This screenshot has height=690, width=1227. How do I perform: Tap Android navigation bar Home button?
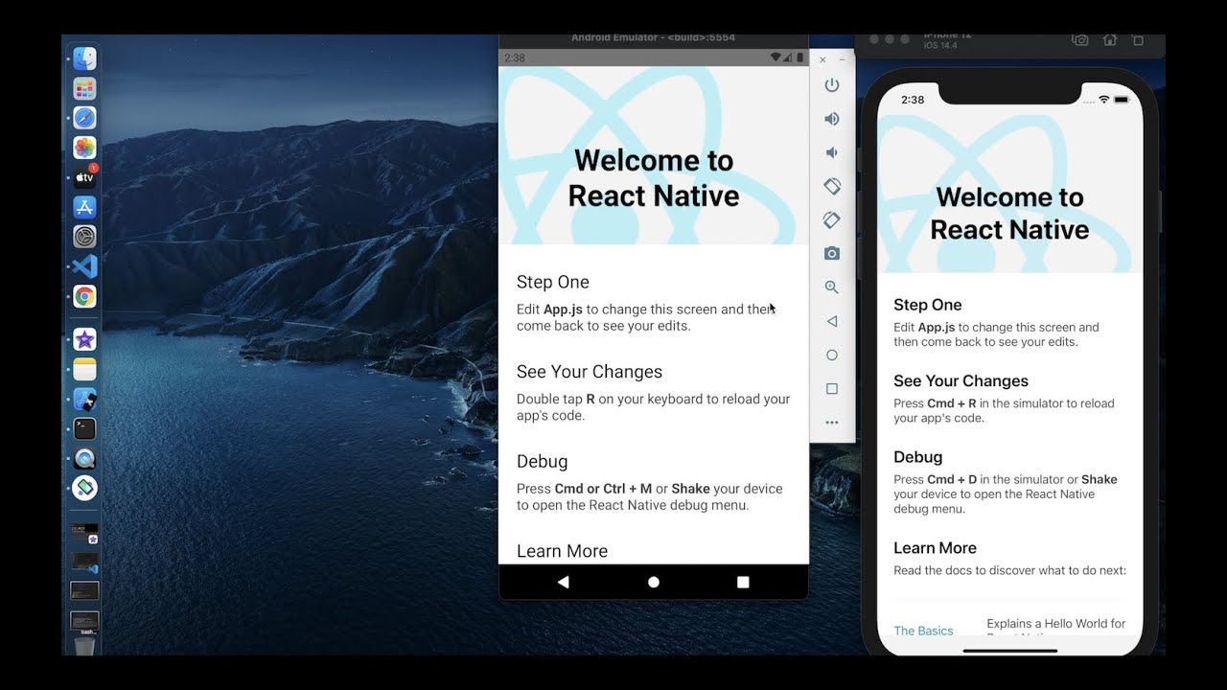[654, 582]
